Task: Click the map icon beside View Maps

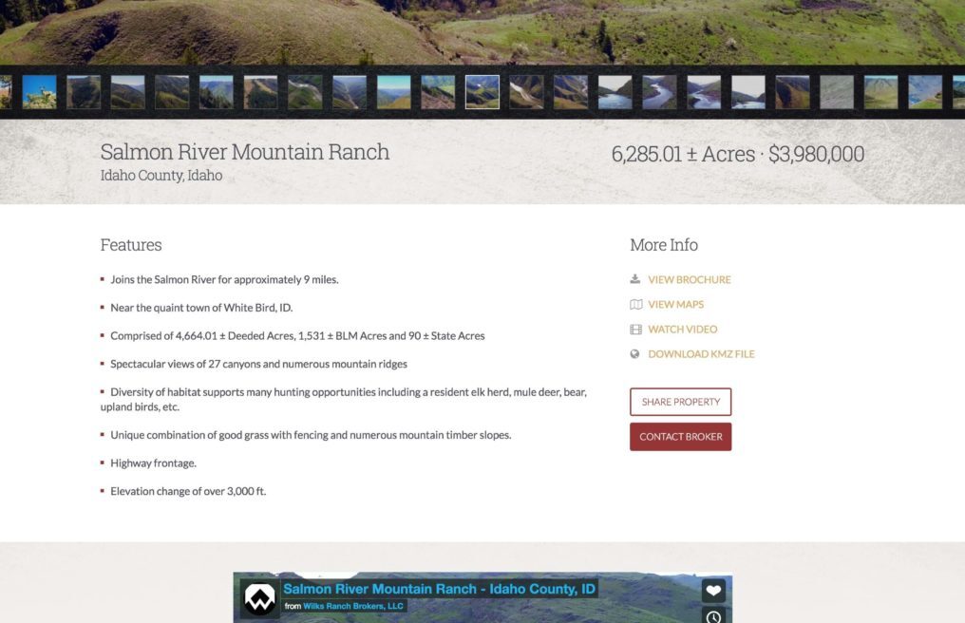Action: (x=635, y=304)
